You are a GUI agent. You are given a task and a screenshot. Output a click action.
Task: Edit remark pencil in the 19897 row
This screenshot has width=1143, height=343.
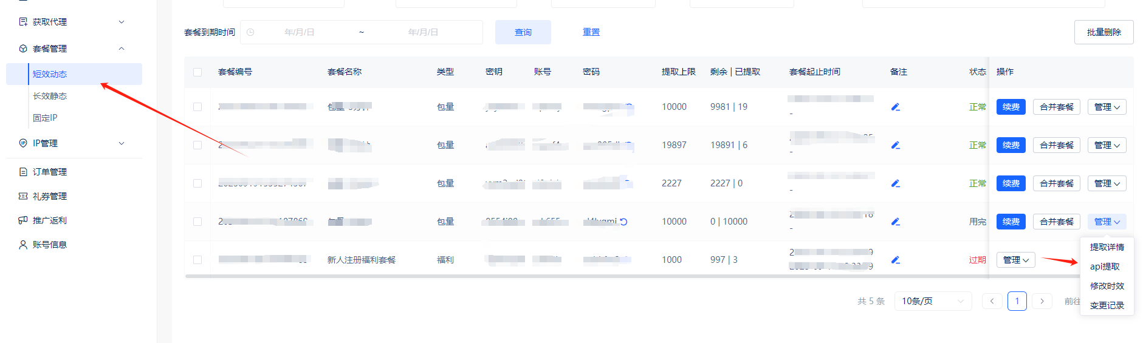(x=895, y=145)
